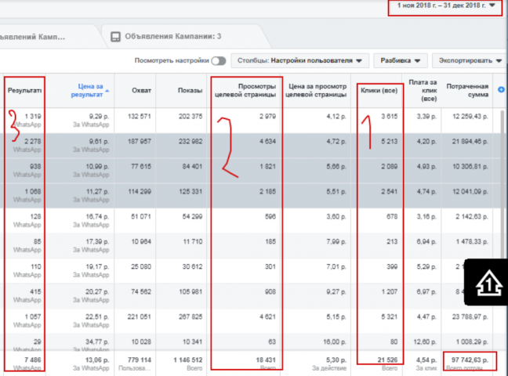This screenshot has width=508, height=376.
Task: Click the black up-arrow house icon
Action: pos(488,283)
